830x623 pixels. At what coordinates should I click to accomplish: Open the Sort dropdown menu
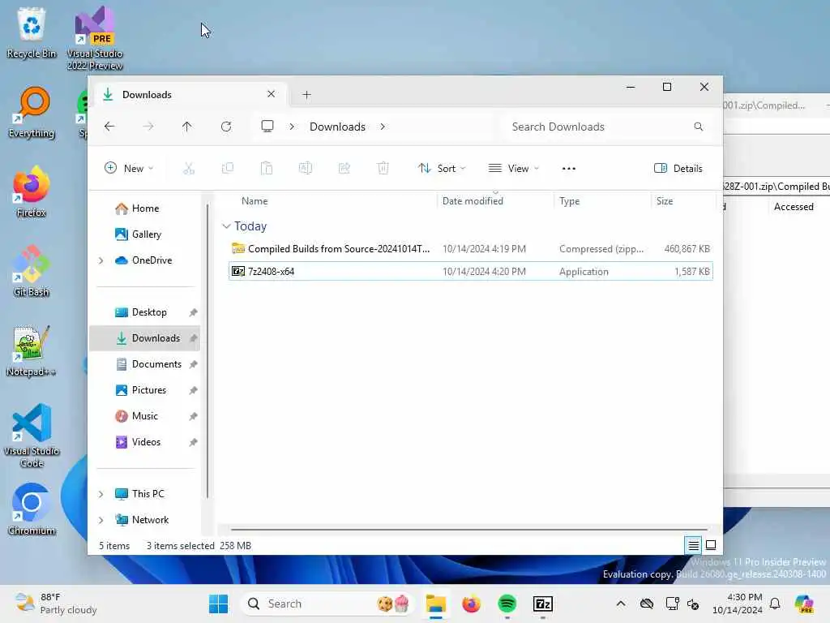pyautogui.click(x=442, y=169)
